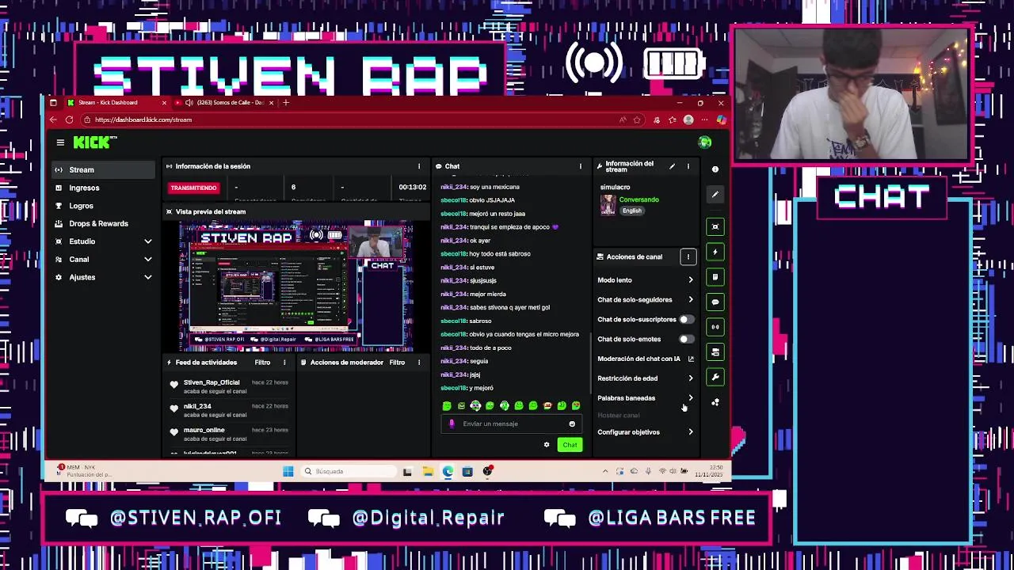Open the info icon in right rail

[715, 169]
